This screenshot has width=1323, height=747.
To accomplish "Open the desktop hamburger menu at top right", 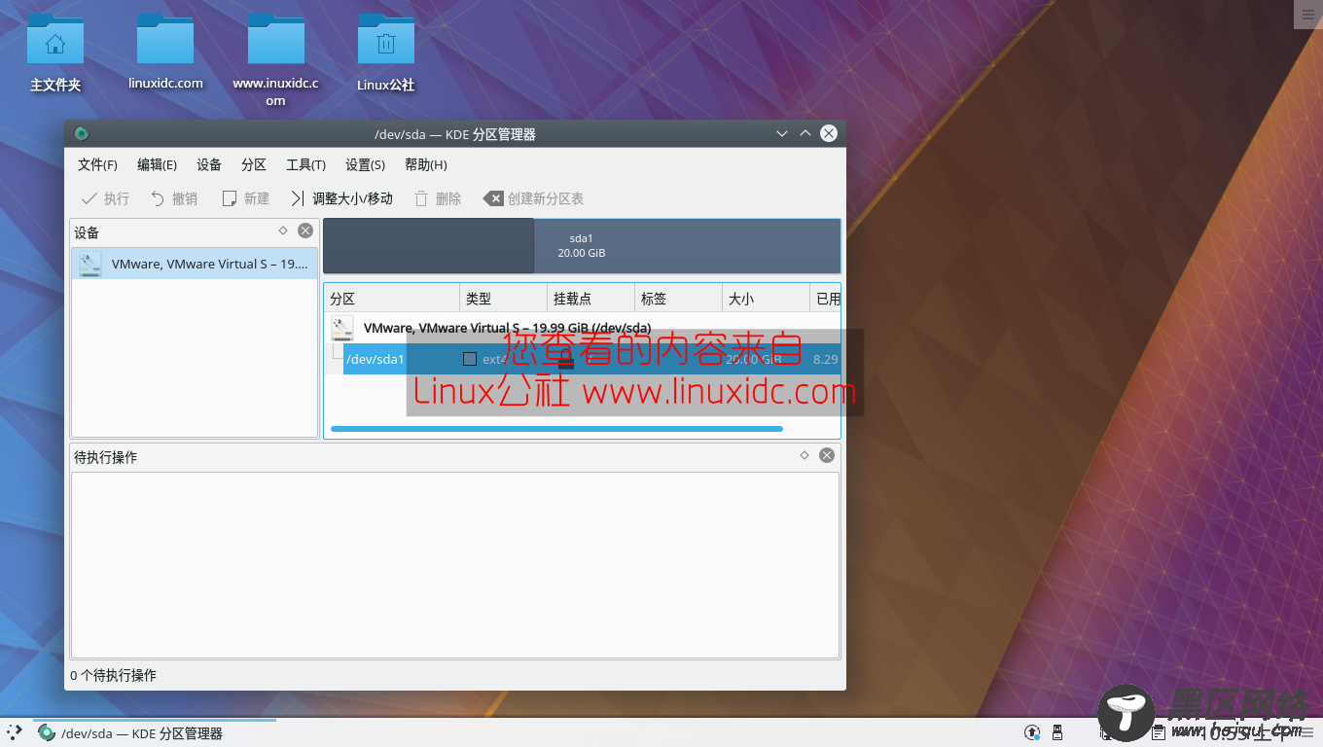I will [1307, 14].
